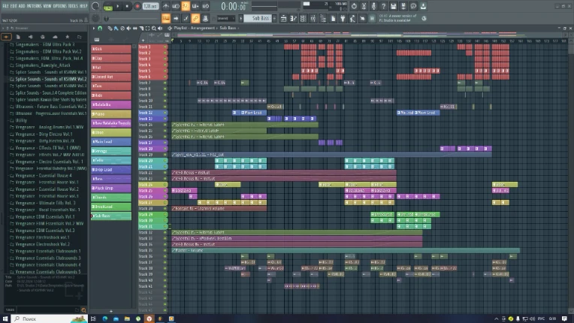Open the FILE menu

[x=5, y=5]
